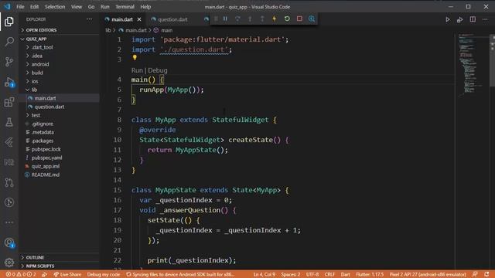Grab the debug toolbar drag handle
This screenshot has width=495, height=278.
pos(216,19)
